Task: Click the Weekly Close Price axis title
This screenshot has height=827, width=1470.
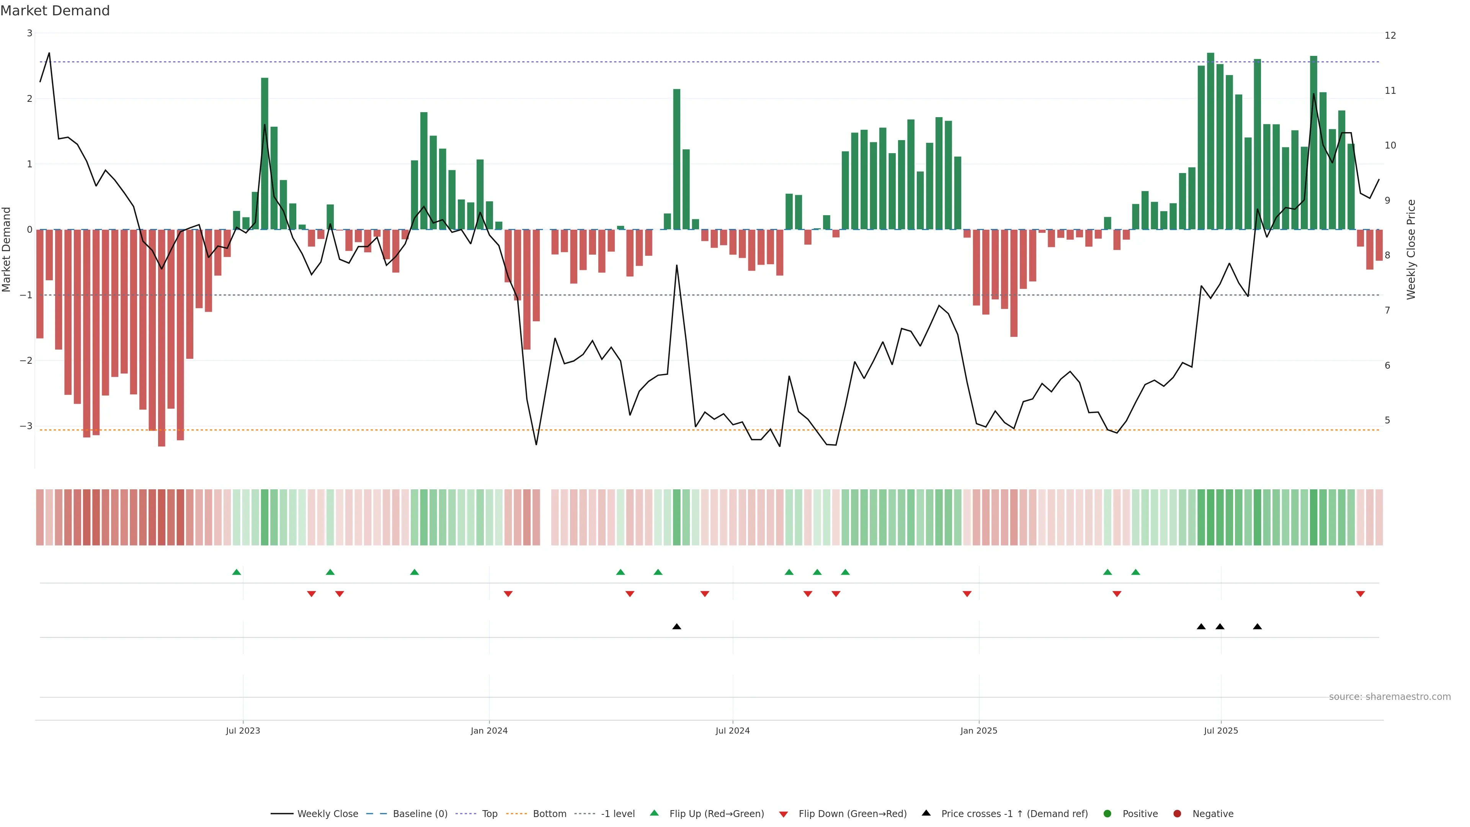Action: 1411,249
